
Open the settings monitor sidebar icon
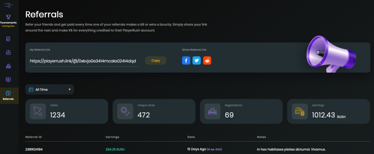pyautogui.click(x=8, y=80)
